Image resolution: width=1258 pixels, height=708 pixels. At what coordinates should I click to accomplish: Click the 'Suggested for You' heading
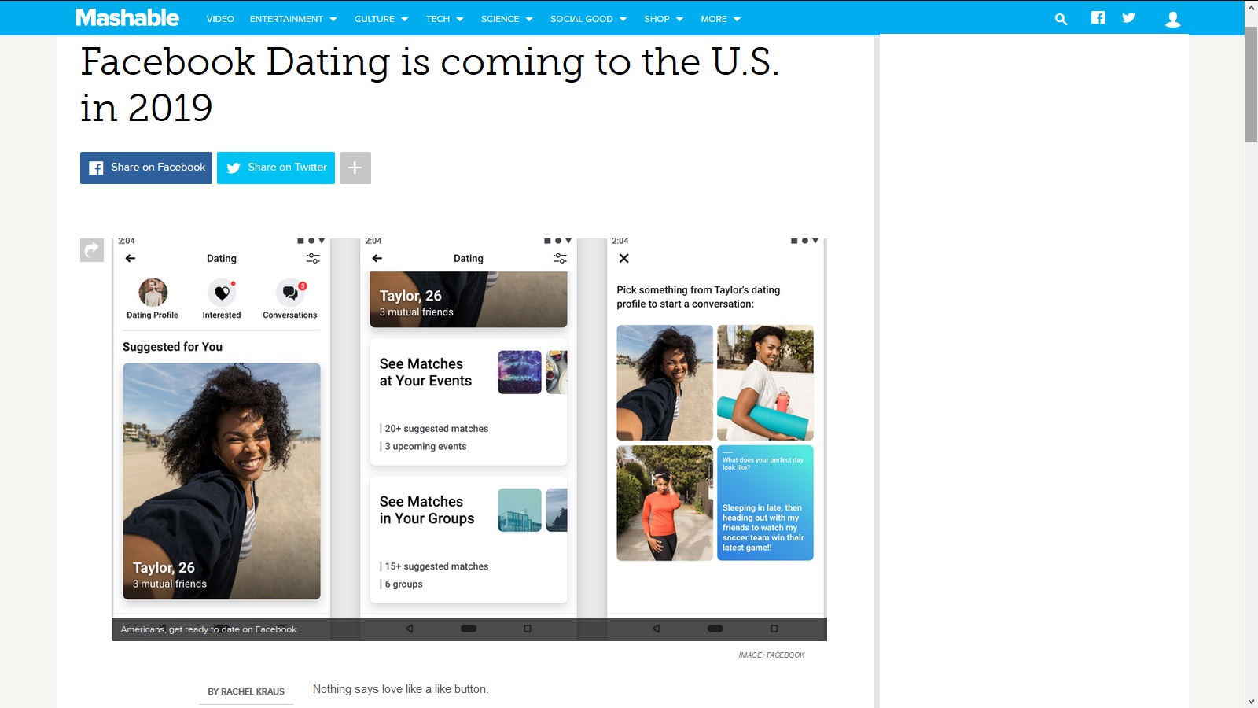coord(172,347)
